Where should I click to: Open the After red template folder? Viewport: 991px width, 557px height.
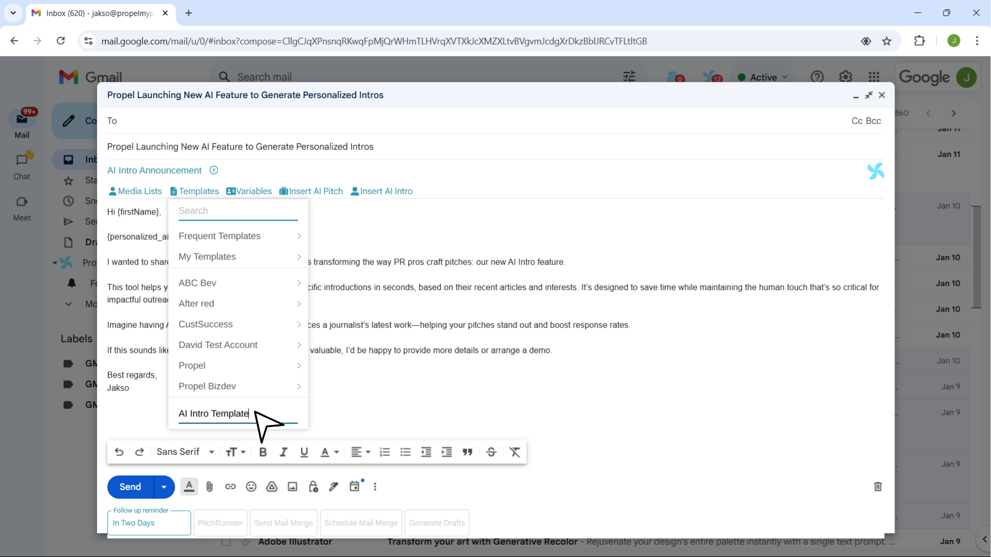click(x=238, y=303)
